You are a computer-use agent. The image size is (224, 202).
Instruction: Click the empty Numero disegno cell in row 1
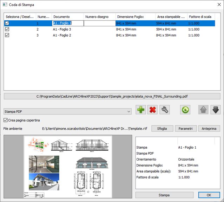point(100,23)
